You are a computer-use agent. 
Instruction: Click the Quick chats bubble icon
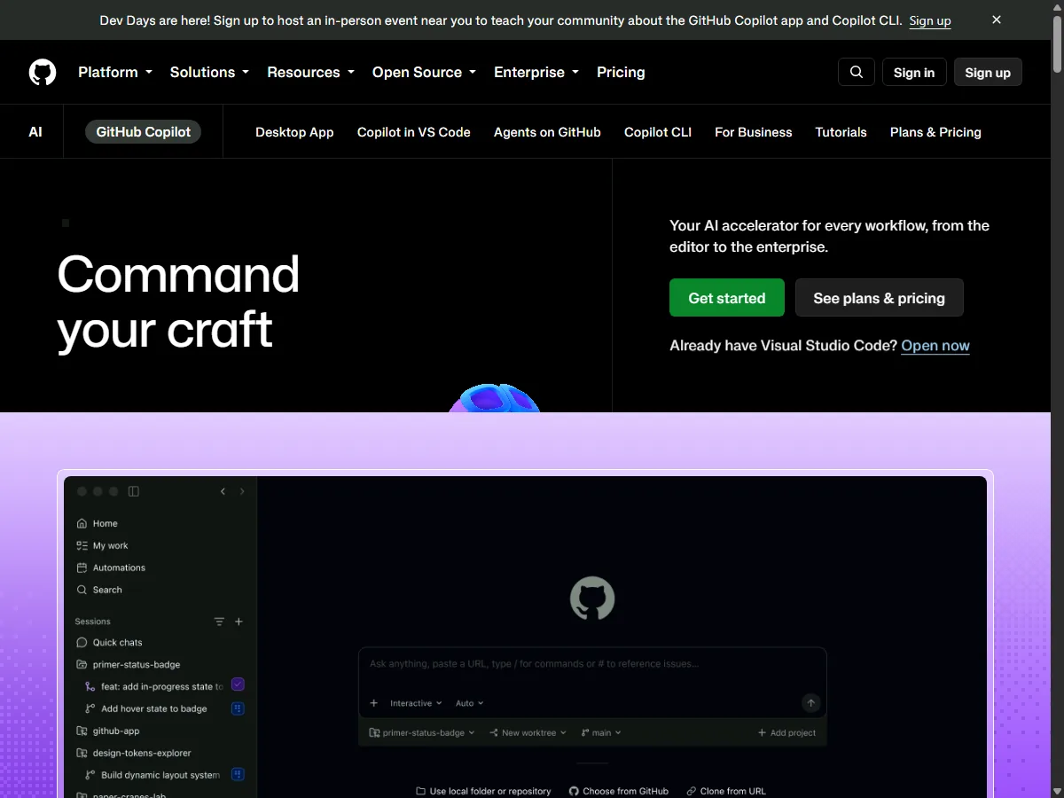tap(82, 642)
